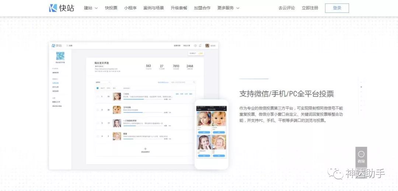398x191 pixels.
Task: Follow the 去云评论 link
Action: (287, 8)
